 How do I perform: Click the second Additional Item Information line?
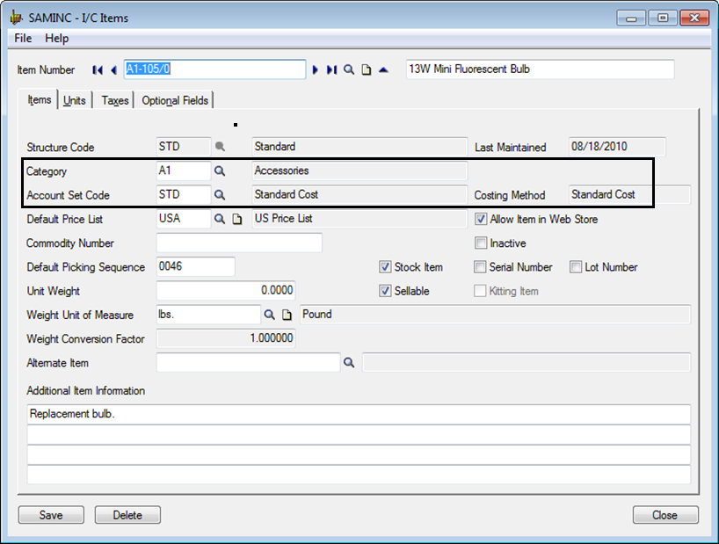click(359, 434)
